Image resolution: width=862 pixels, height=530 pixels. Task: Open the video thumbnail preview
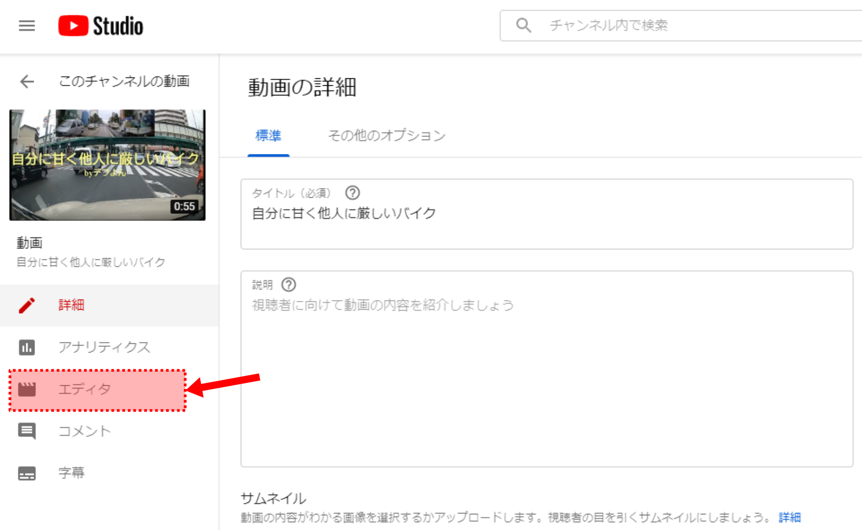coord(107,165)
